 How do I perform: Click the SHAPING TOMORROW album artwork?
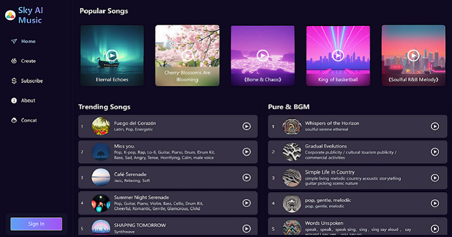[101, 228]
